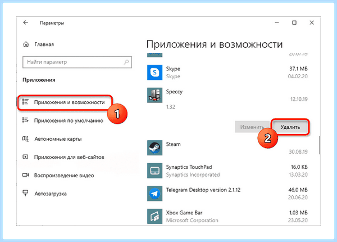Open Автономные карты section

click(x=58, y=139)
